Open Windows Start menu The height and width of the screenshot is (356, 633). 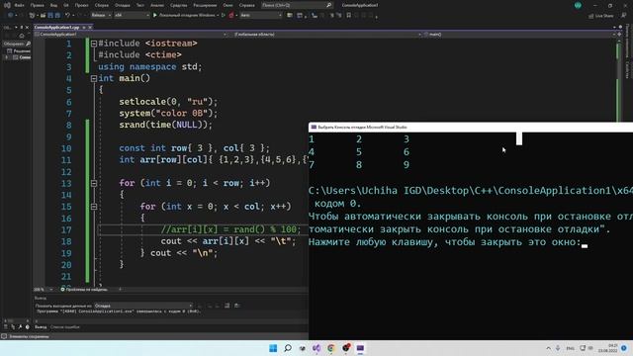point(273,348)
